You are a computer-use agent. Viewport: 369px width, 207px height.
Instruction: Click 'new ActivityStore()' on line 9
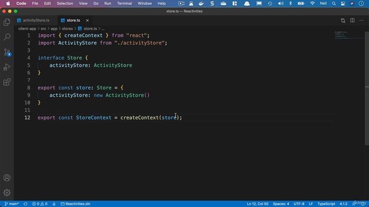[122, 95]
